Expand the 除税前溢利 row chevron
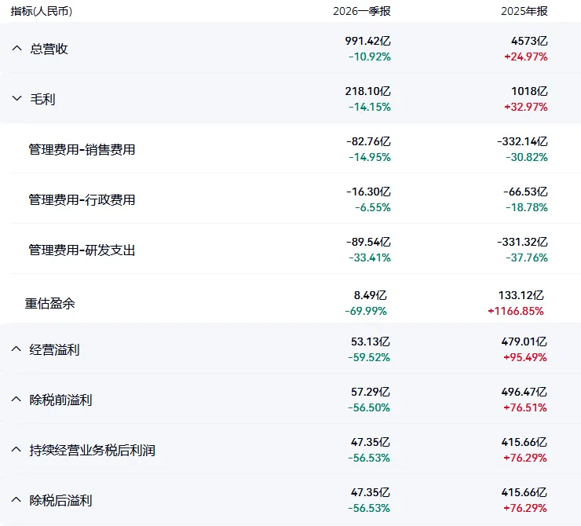 (x=16, y=400)
